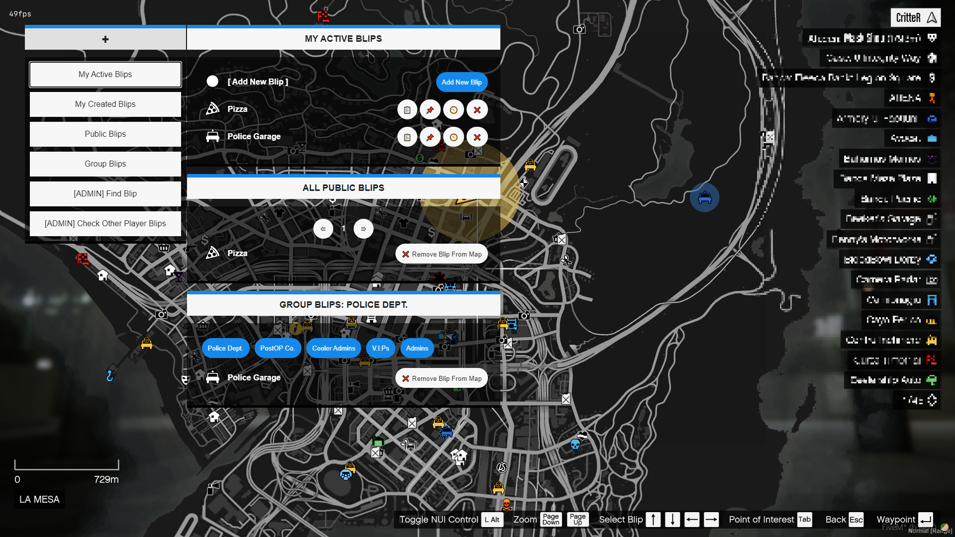955x537 pixels.
Task: Open the My Created Blips tab
Action: pos(105,104)
